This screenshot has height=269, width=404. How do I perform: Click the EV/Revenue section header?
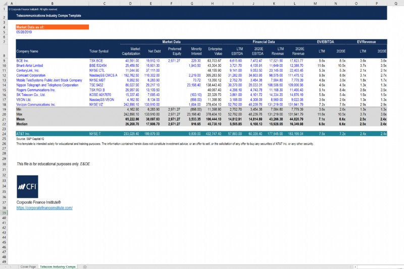(367, 42)
